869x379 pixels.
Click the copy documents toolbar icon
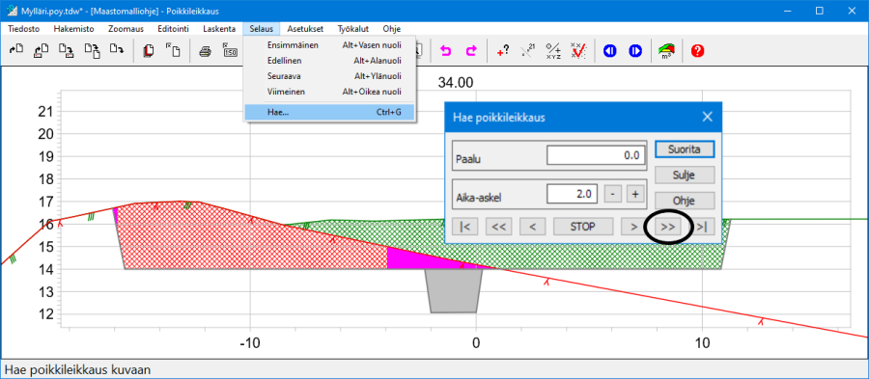pos(148,51)
